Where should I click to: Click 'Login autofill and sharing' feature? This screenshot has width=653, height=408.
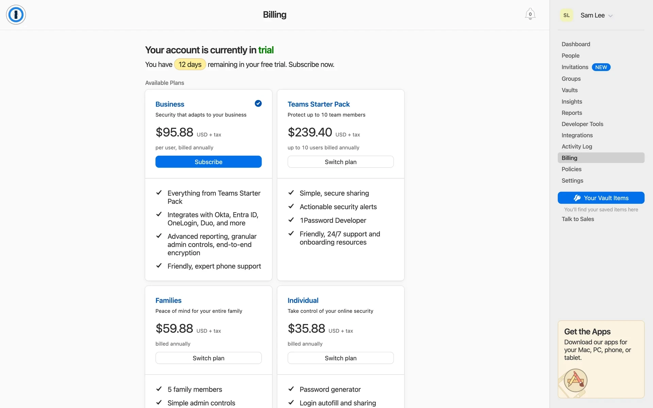click(x=338, y=403)
